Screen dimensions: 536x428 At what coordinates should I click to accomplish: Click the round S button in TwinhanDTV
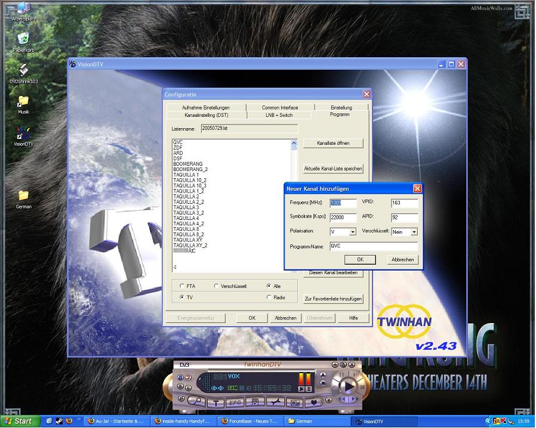[x=180, y=386]
